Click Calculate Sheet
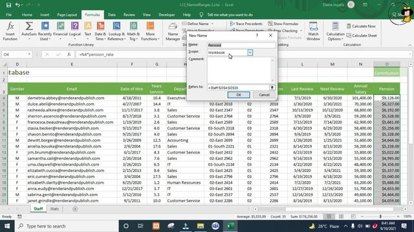Viewport: 414px width, 232px height. point(362,35)
